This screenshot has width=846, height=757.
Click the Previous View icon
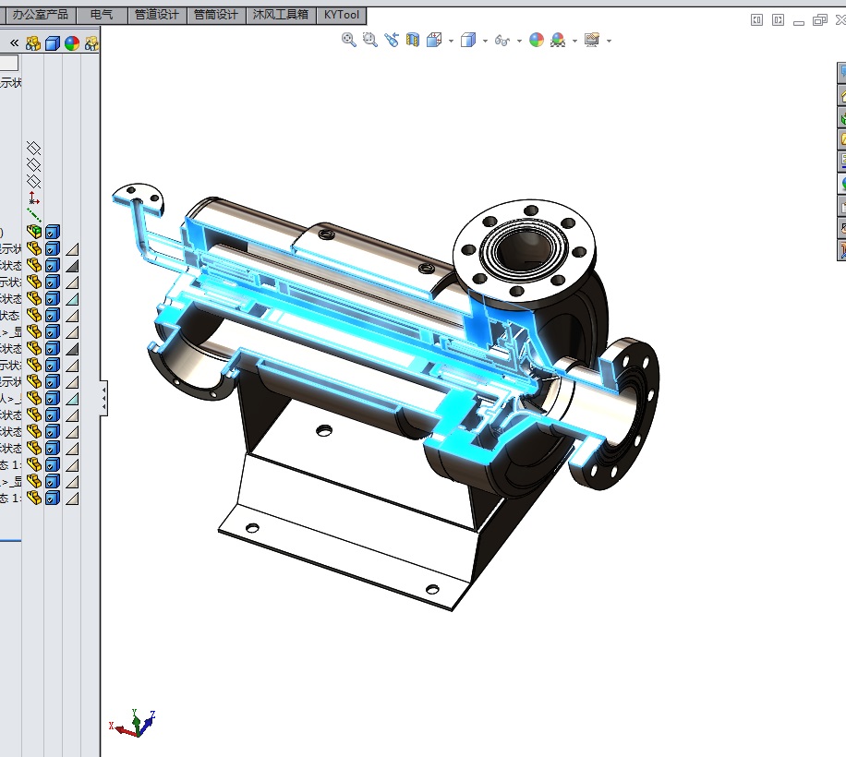392,40
